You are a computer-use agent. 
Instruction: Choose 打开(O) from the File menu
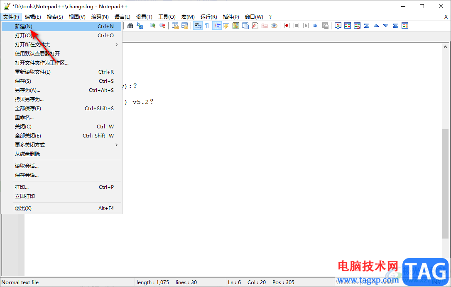[x=61, y=36]
